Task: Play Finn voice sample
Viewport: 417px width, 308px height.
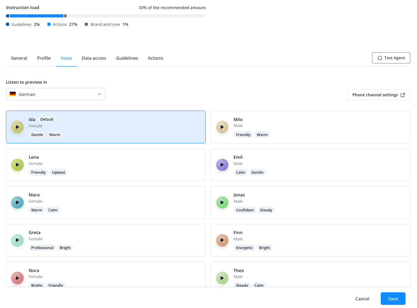Action: tap(222, 240)
